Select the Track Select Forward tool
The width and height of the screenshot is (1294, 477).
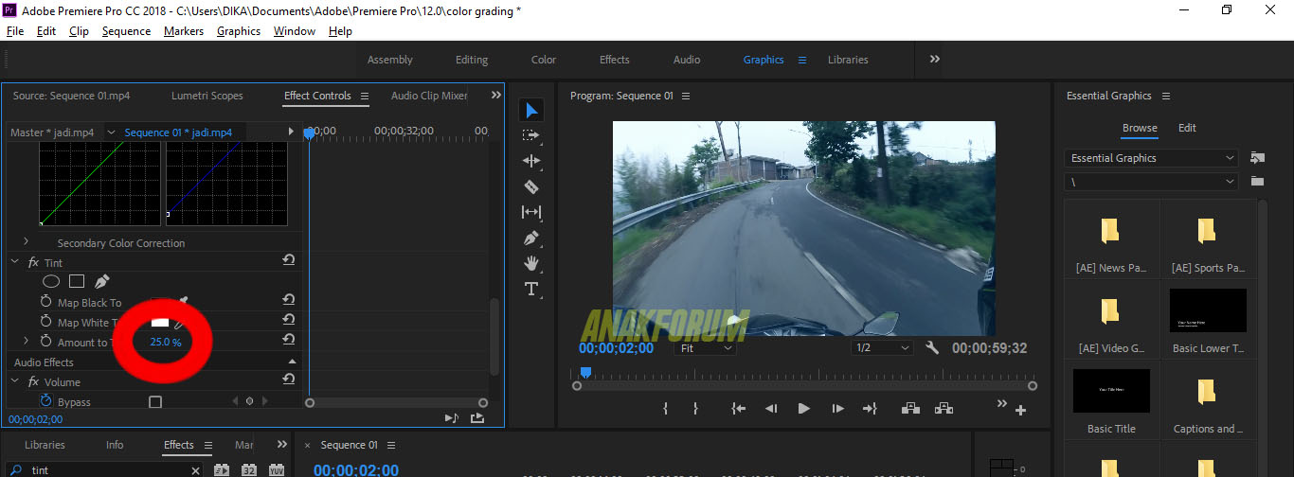[531, 135]
